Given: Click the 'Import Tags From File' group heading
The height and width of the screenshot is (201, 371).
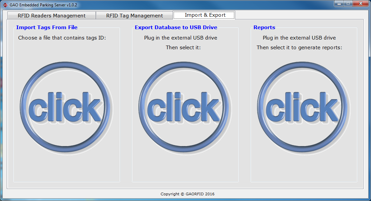Looking at the screenshot, I should click(x=47, y=27).
